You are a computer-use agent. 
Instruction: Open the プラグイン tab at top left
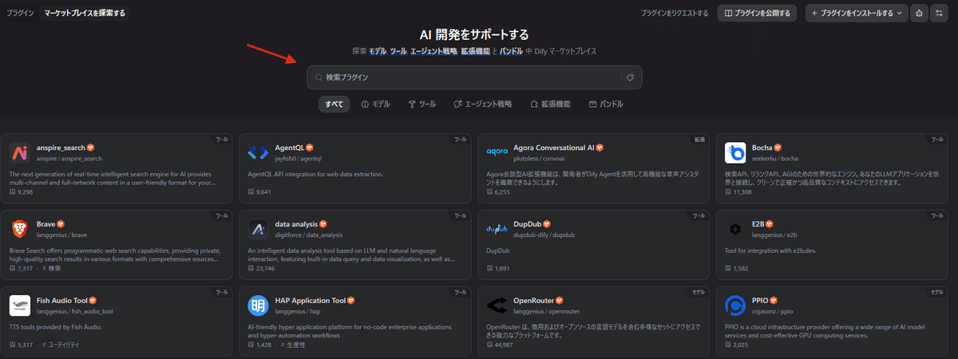[x=20, y=13]
